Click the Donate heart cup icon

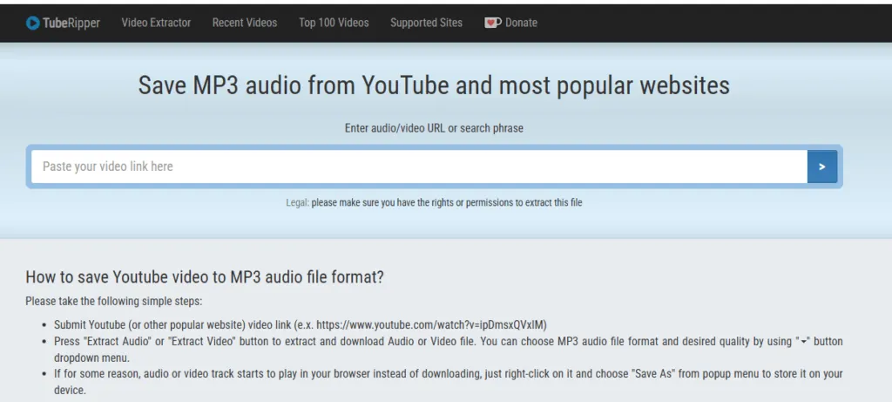[493, 23]
